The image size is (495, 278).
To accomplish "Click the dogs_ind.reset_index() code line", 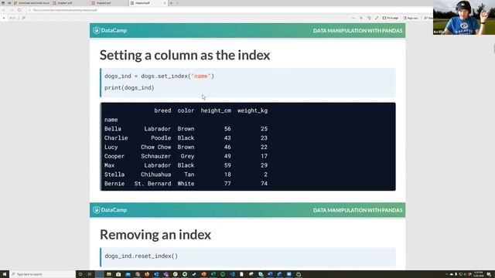I will click(x=141, y=256).
